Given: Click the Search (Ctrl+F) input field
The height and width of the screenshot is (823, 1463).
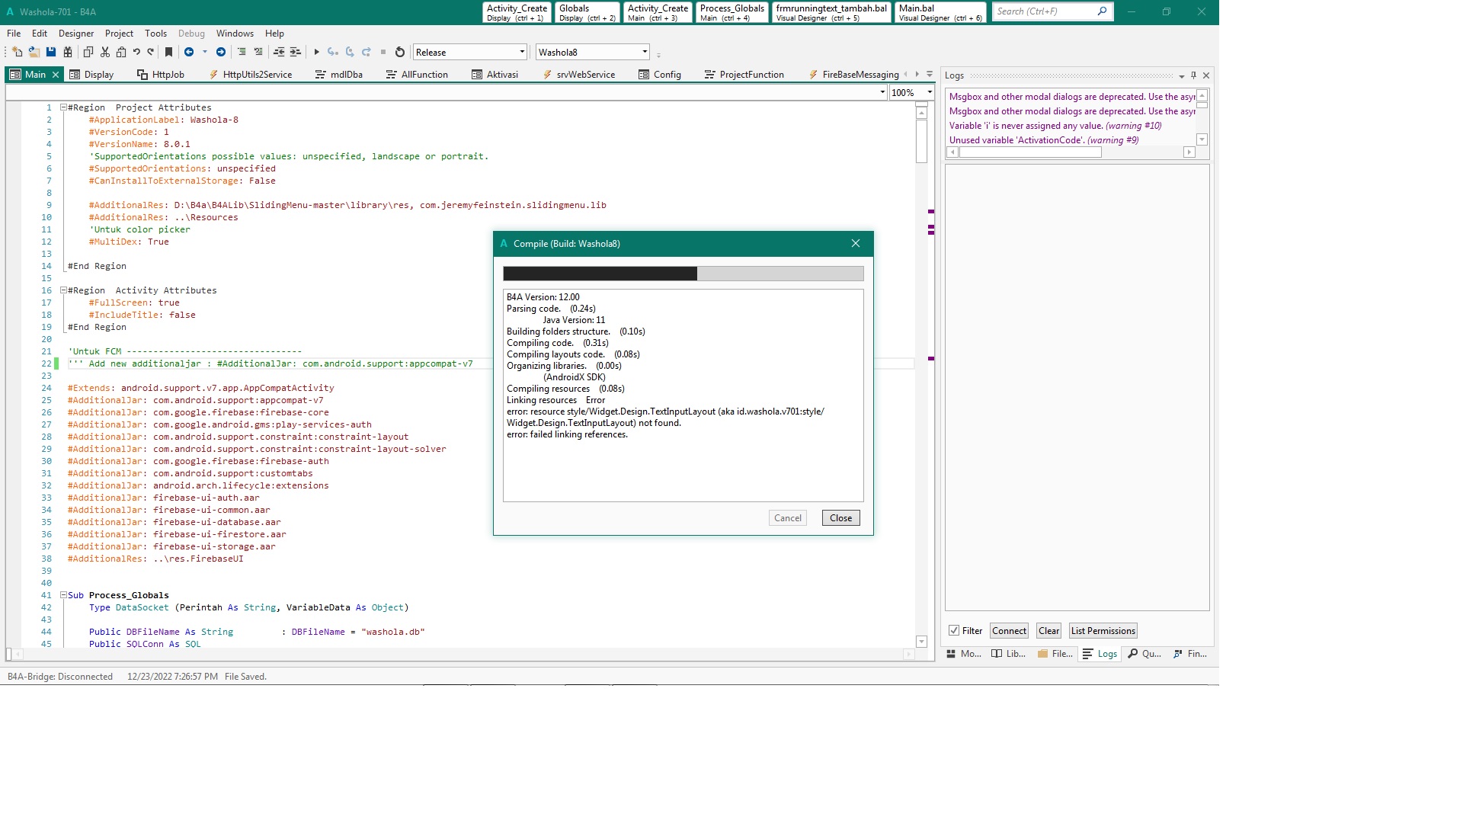Looking at the screenshot, I should click(x=1044, y=11).
